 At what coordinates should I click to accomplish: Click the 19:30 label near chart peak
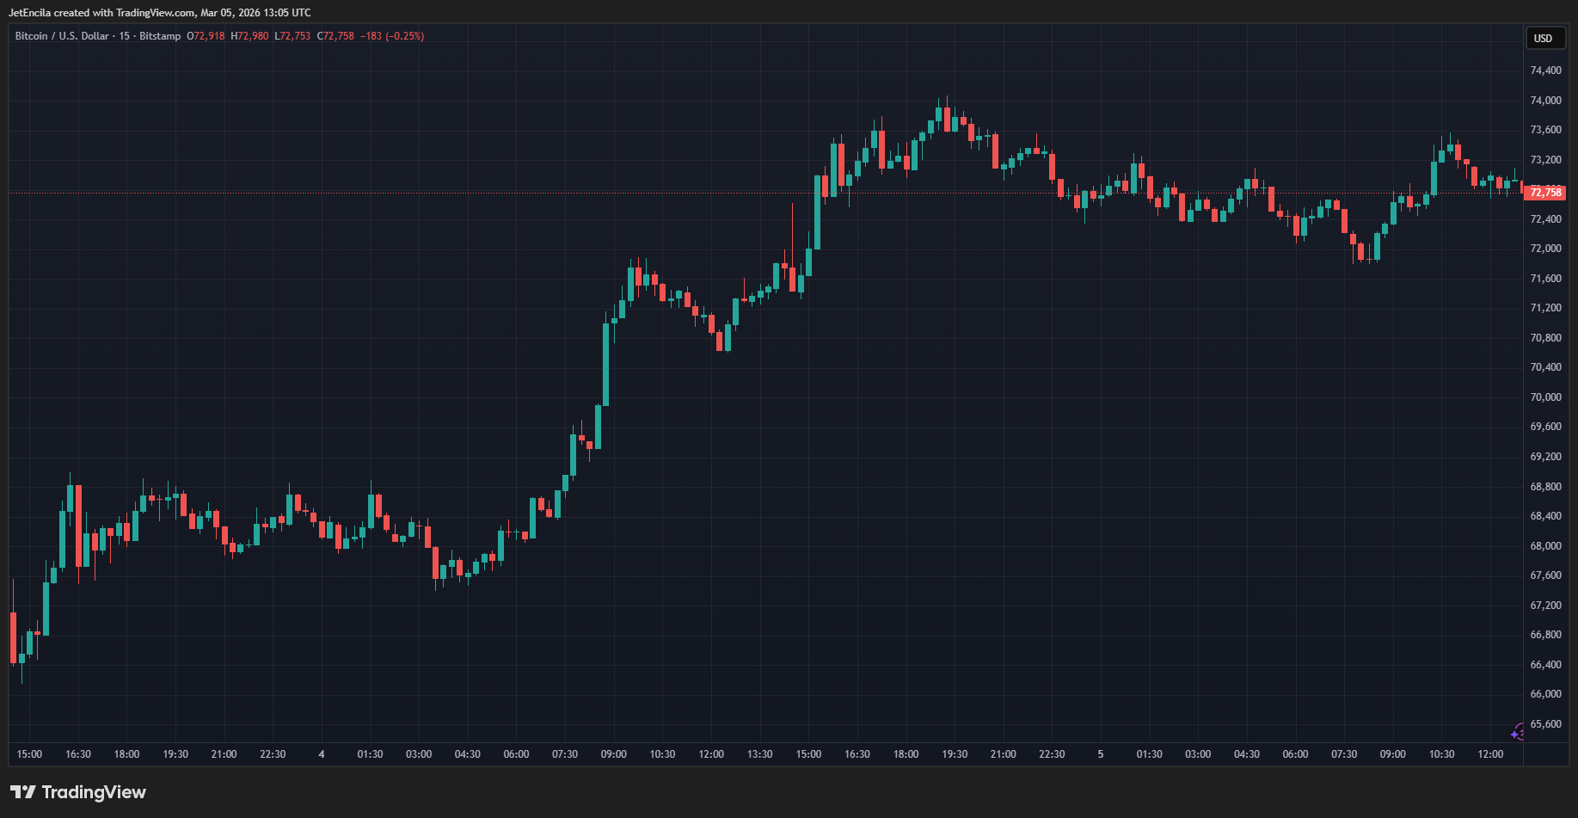pos(955,754)
